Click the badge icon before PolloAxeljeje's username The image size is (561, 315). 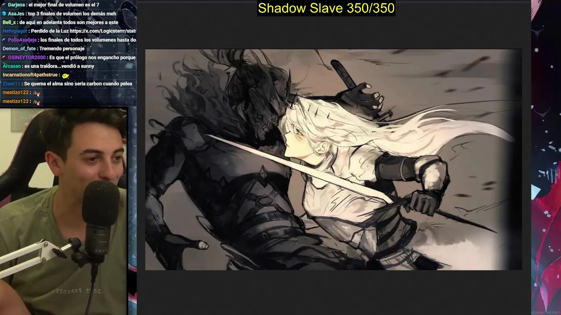pyautogui.click(x=4, y=40)
